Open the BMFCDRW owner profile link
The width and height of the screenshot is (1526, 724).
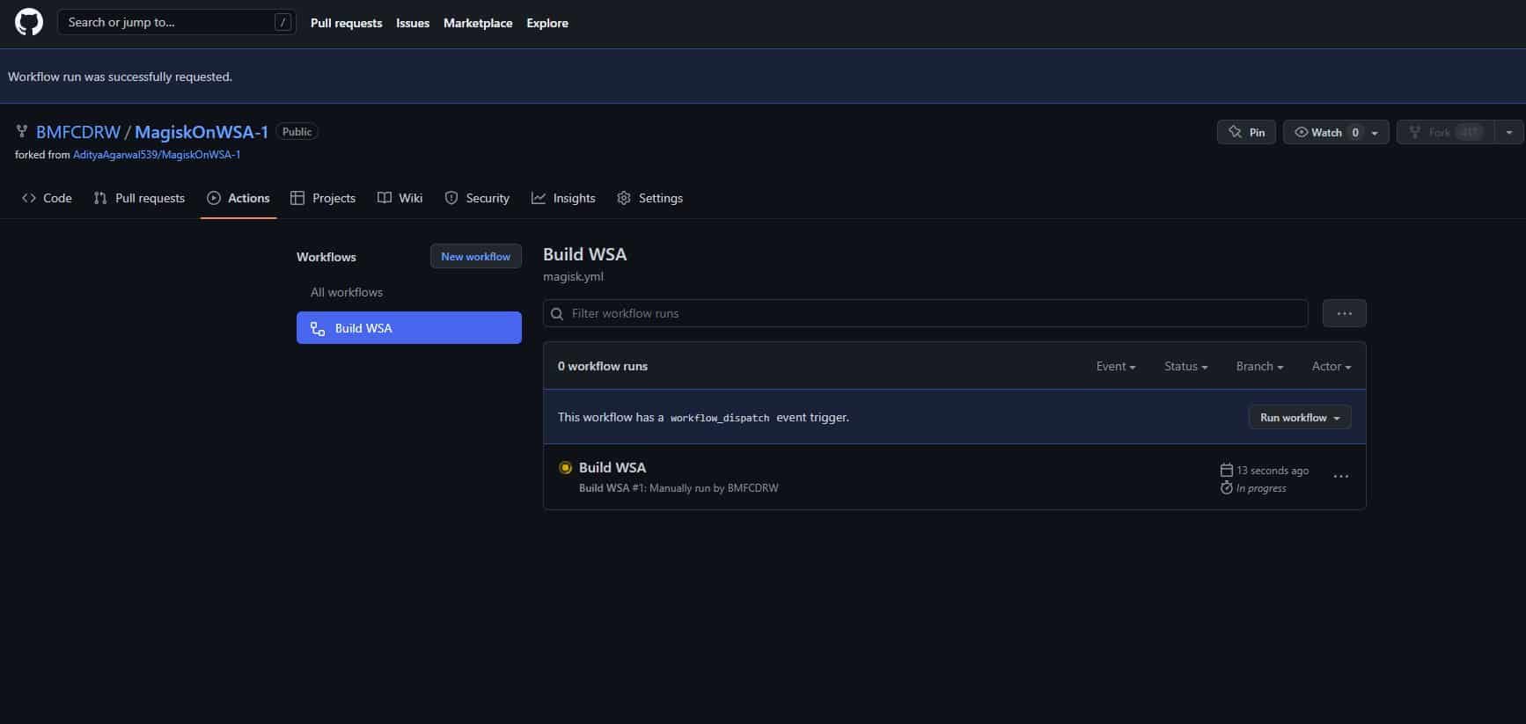(x=78, y=132)
